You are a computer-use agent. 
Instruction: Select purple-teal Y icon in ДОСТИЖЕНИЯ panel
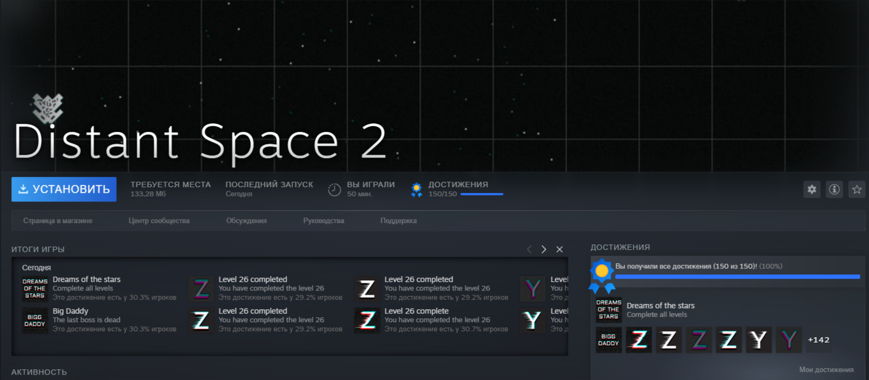789,340
